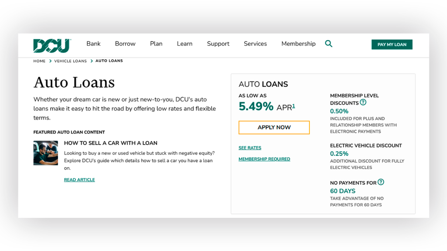Open the Membership Required link
Viewport: 447px width, 251px height.
coord(264,159)
